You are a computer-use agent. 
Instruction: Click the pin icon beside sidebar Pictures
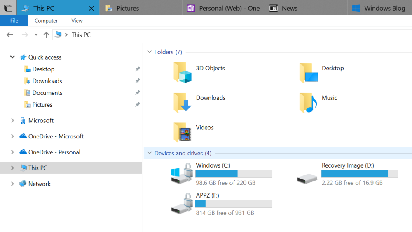point(138,105)
